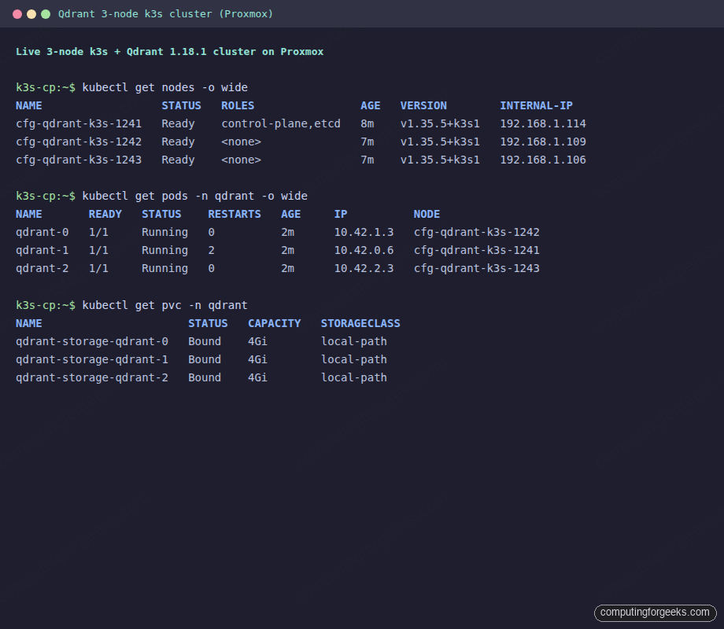Viewport: 724px width, 629px height.
Task: Click IP address 192.168.1.114
Action: (x=543, y=123)
